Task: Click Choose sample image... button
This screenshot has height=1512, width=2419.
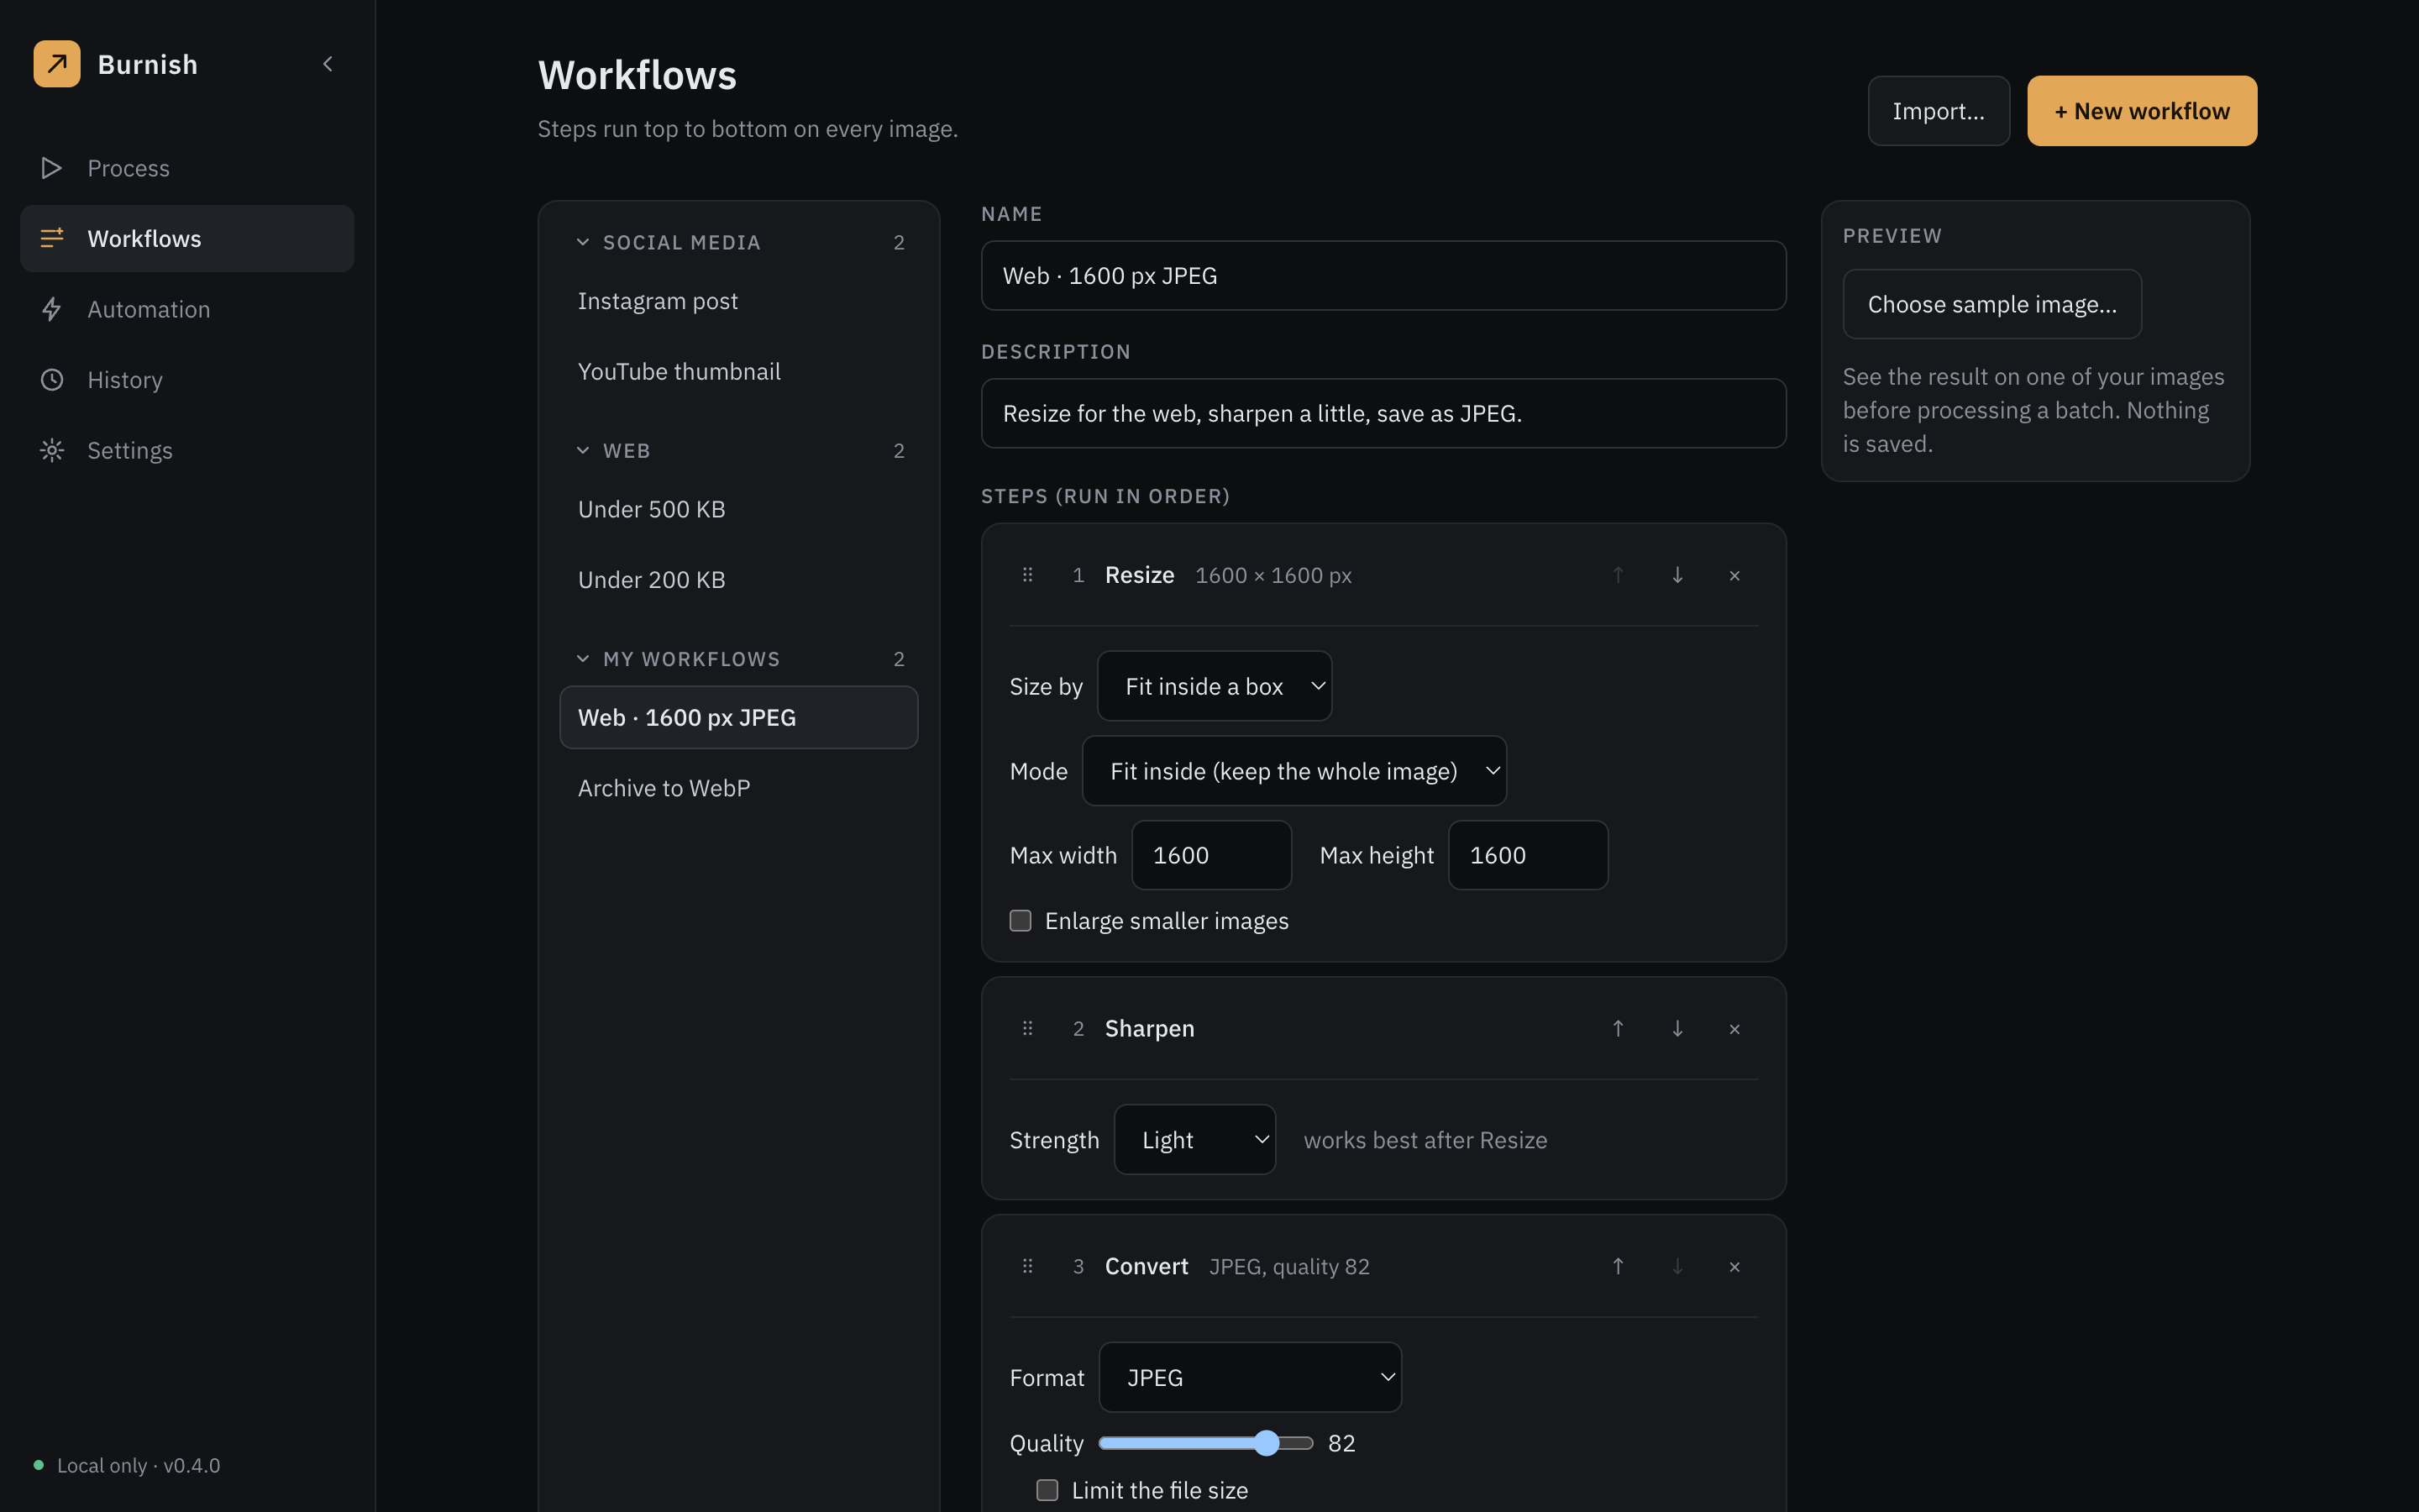Action: pos(1992,304)
